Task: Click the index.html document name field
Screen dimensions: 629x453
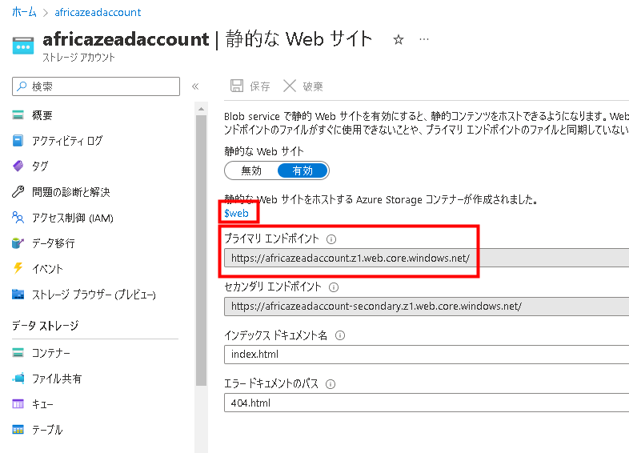Action: pos(427,355)
